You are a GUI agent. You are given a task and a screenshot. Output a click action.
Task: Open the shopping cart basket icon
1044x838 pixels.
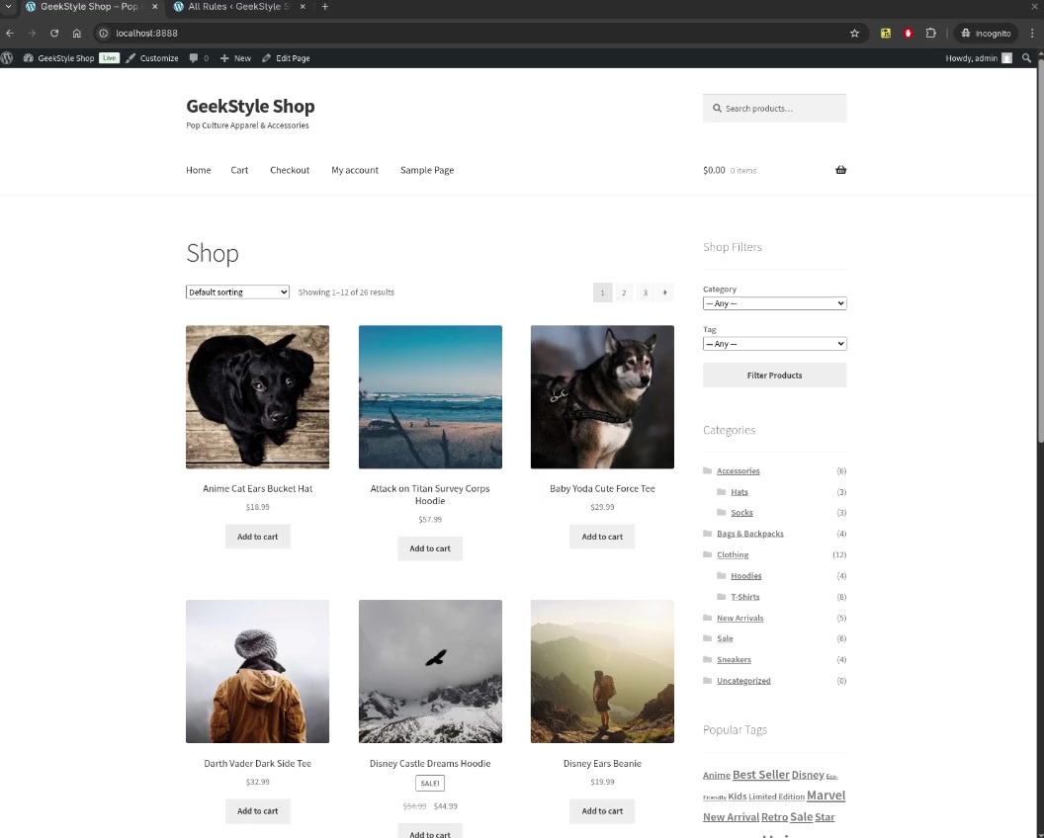[840, 170]
